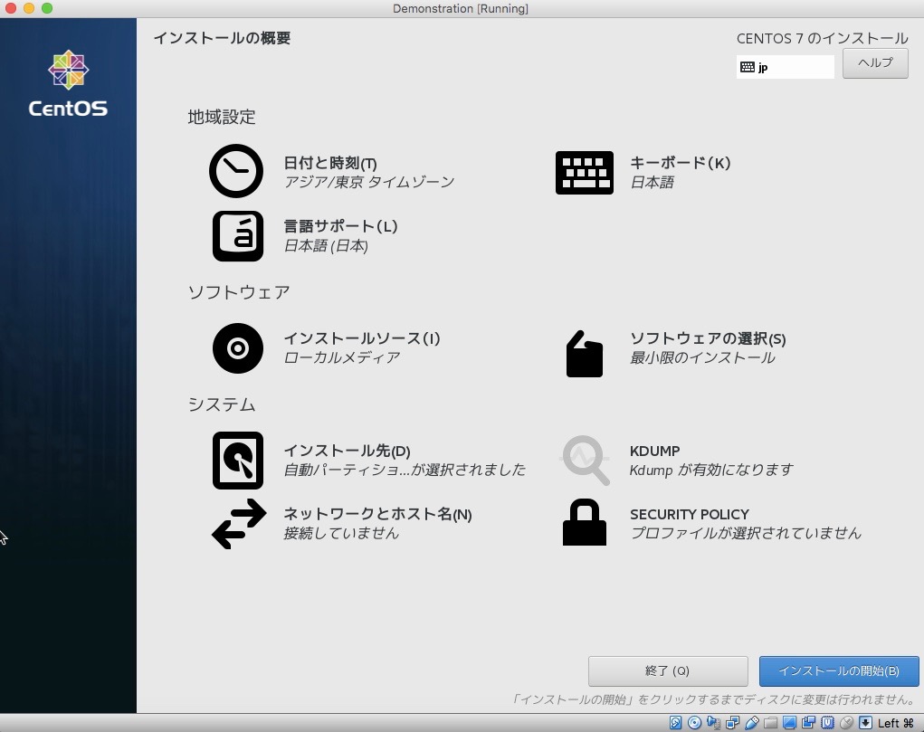Open the 言語サポート(L) setting

(x=340, y=226)
